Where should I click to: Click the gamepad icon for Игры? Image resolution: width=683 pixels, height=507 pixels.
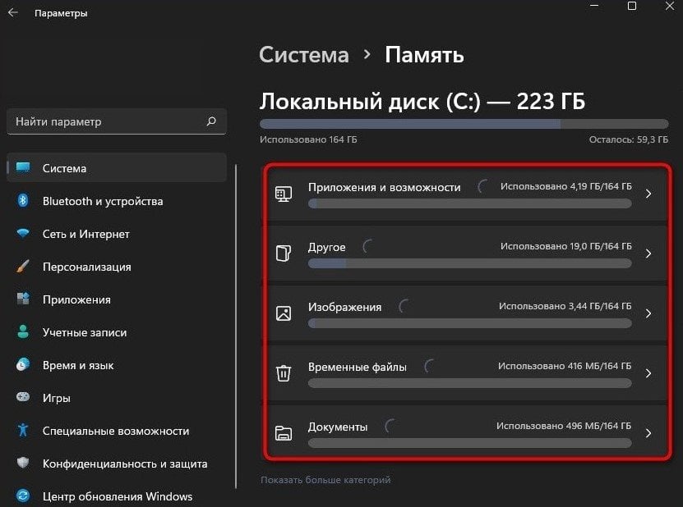(x=23, y=397)
